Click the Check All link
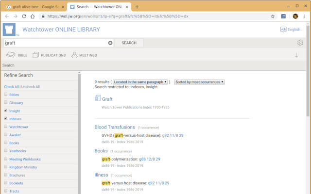This screenshot has width=311, height=194. tap(12, 87)
